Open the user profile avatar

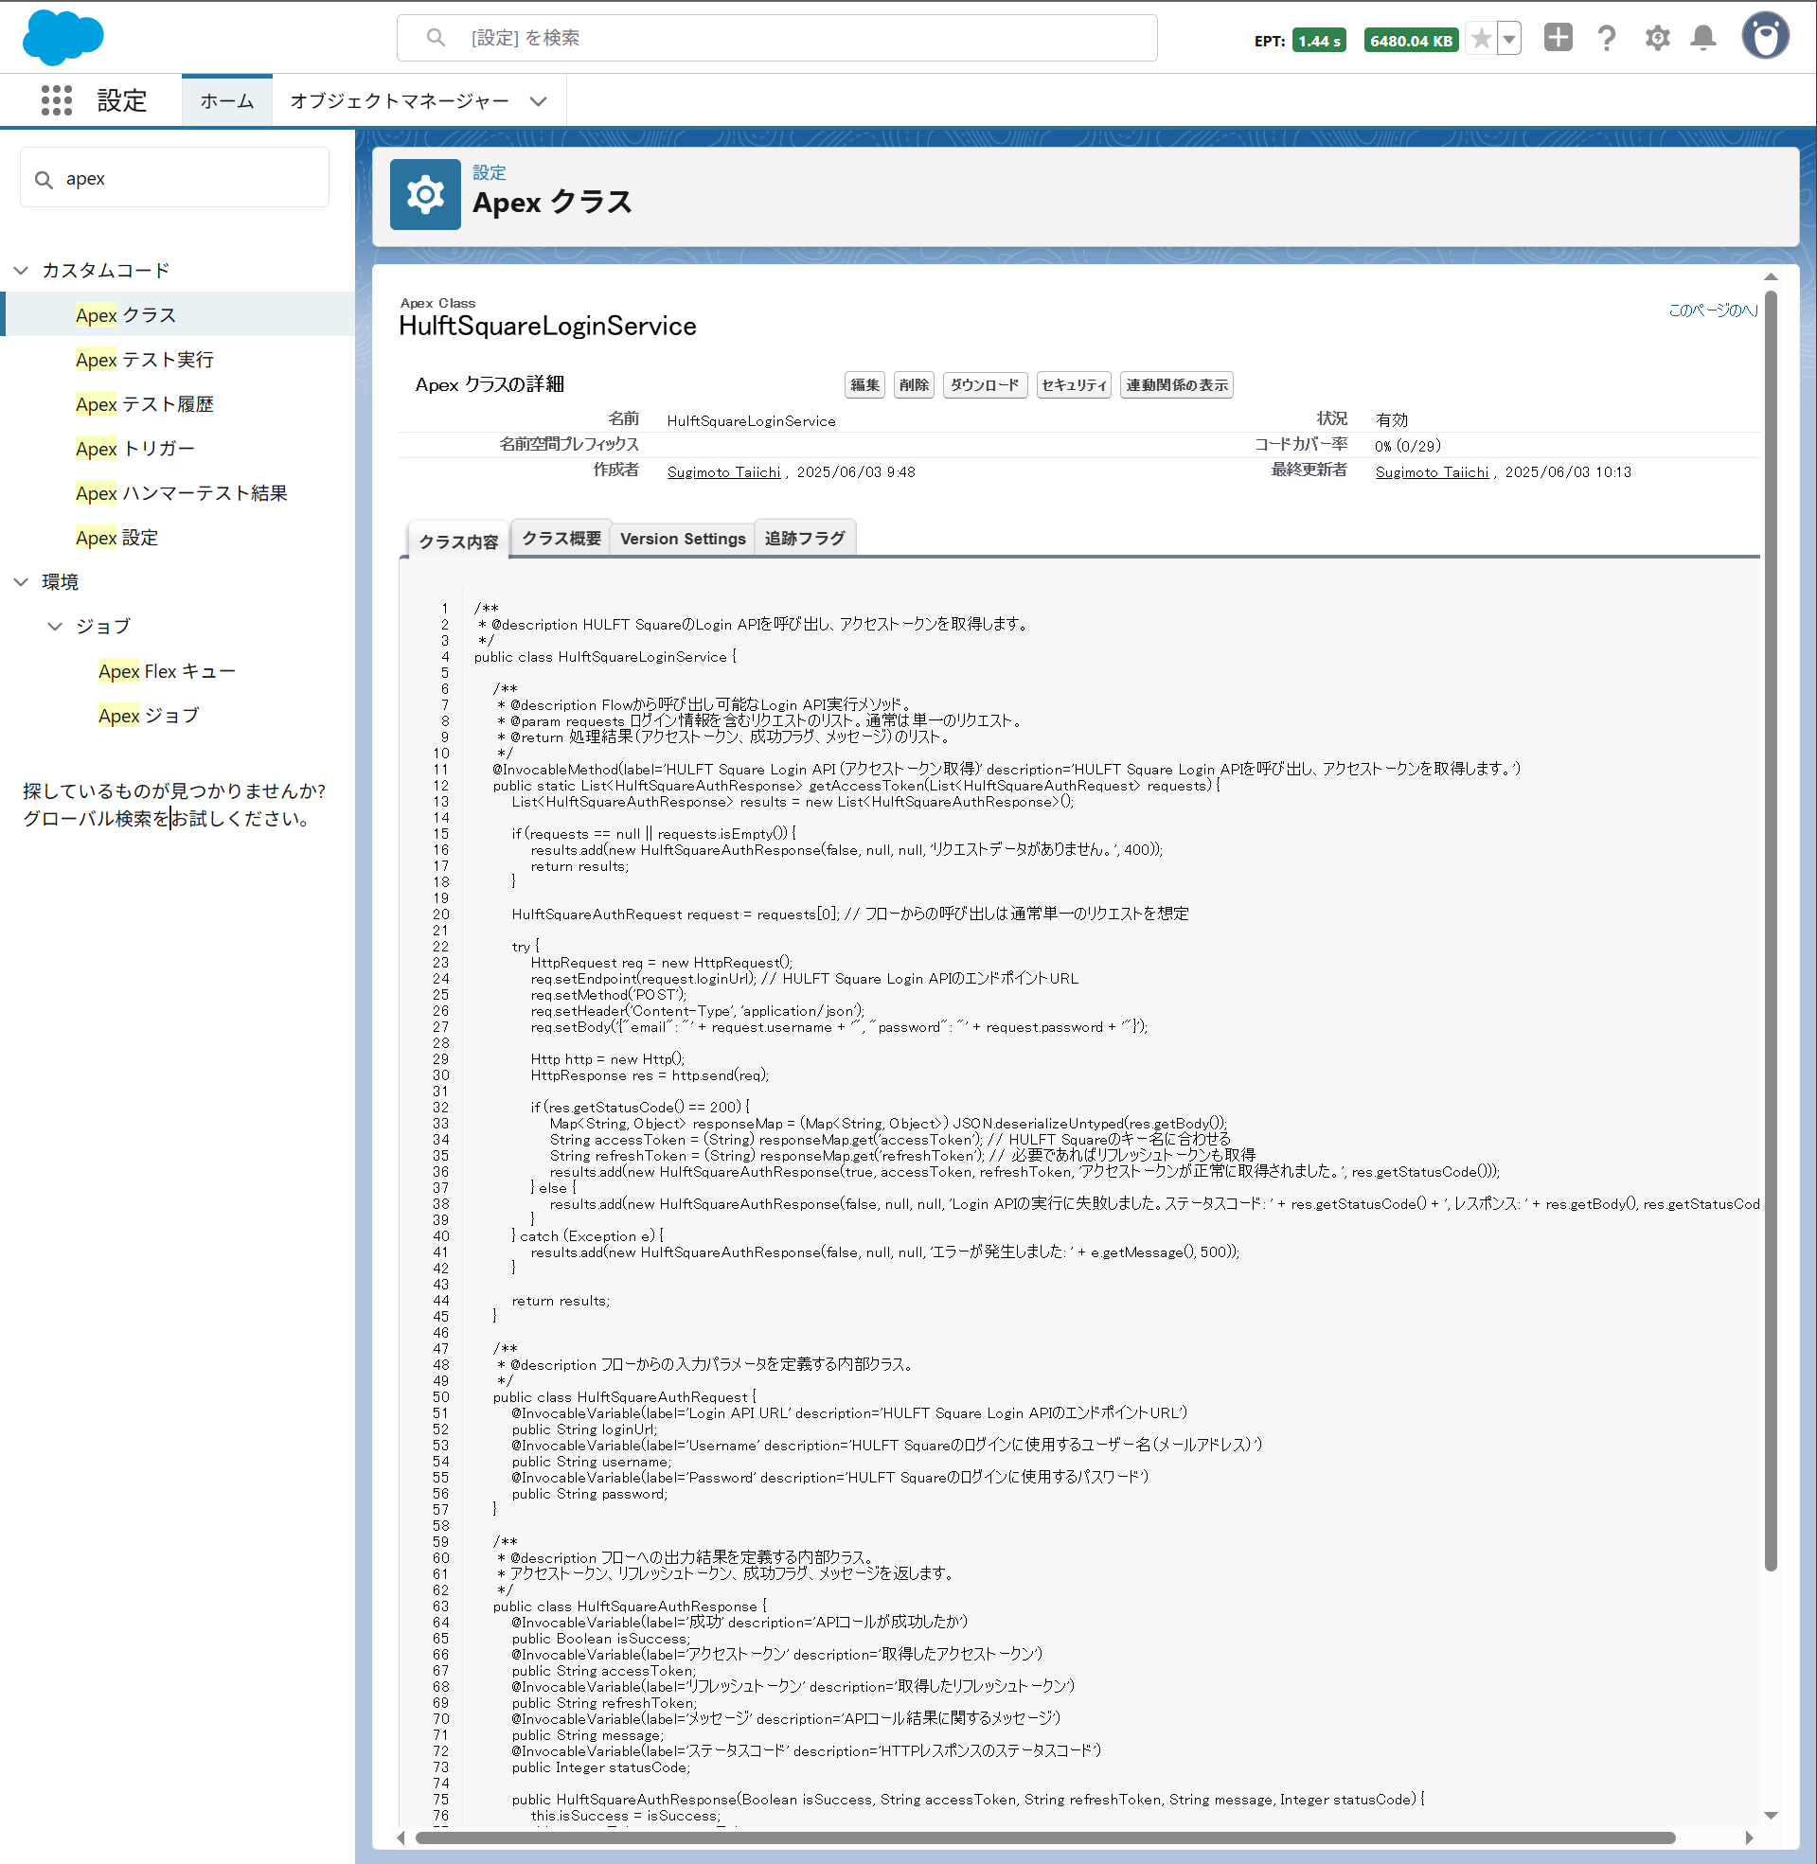pos(1766,36)
